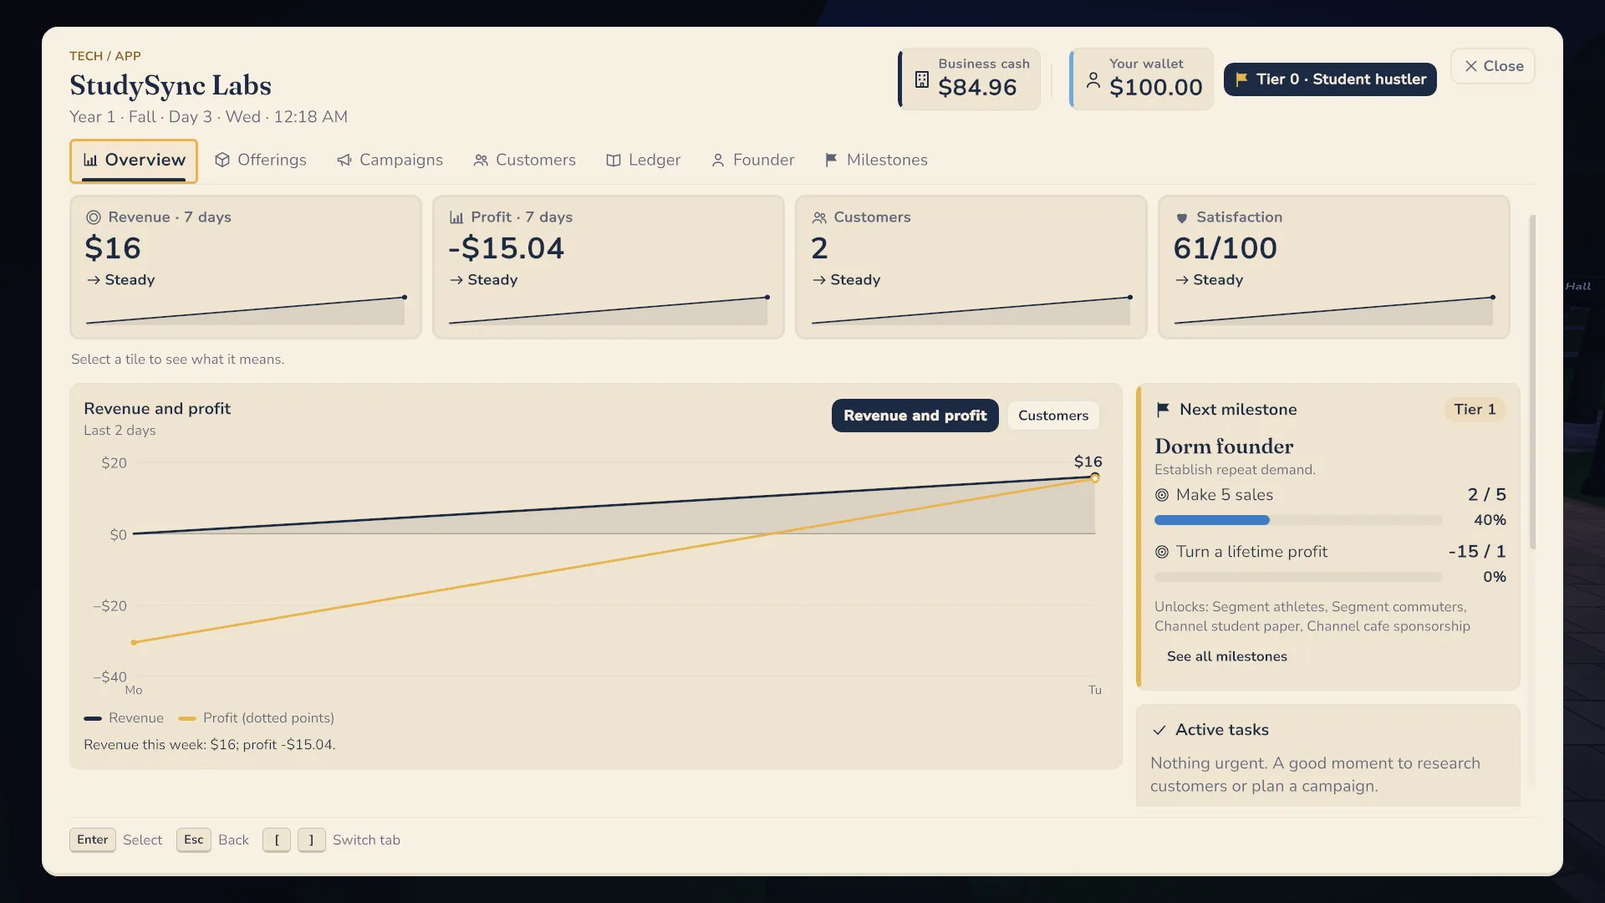Viewport: 1605px width, 903px height.
Task: Click the panel's vertical scrollbar
Action: click(x=1532, y=382)
